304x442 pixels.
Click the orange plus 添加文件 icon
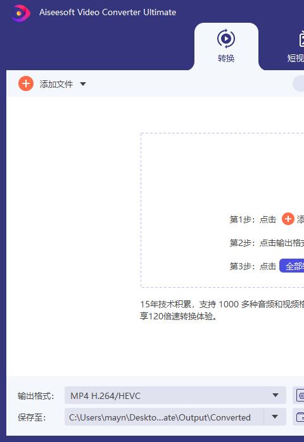[26, 83]
